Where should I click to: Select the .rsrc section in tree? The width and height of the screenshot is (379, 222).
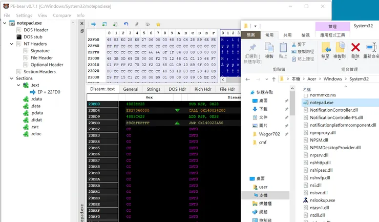click(x=34, y=127)
